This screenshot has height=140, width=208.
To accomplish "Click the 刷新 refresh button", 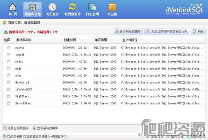I will (198, 31).
